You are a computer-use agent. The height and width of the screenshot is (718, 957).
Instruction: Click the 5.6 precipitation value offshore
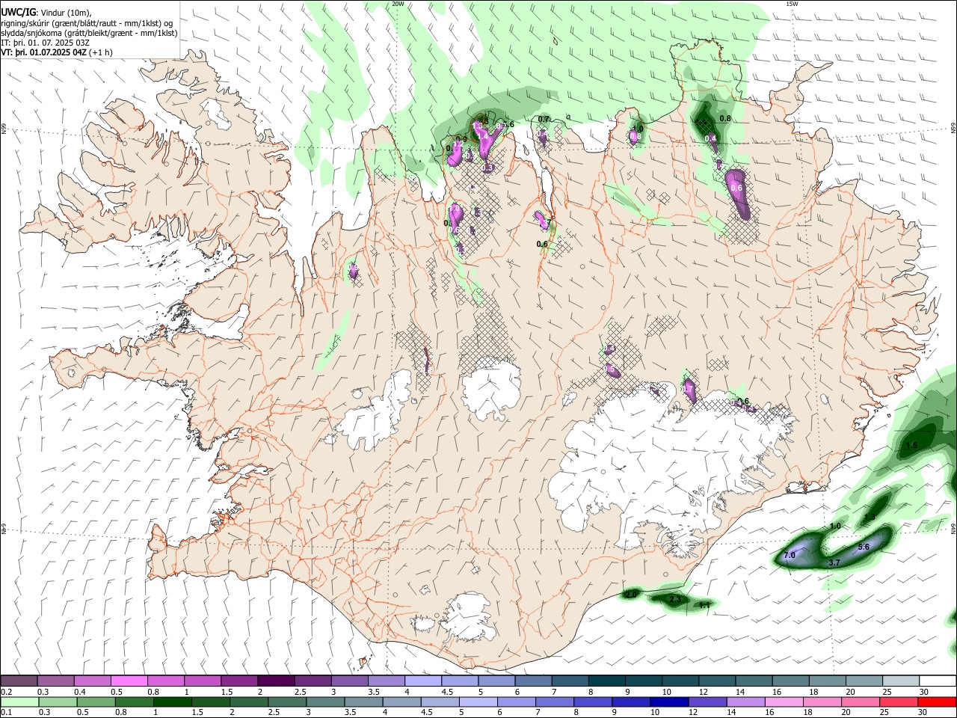pos(864,547)
